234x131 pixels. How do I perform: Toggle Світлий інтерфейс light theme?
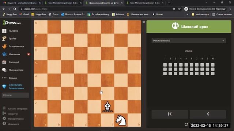[x=15, y=109]
